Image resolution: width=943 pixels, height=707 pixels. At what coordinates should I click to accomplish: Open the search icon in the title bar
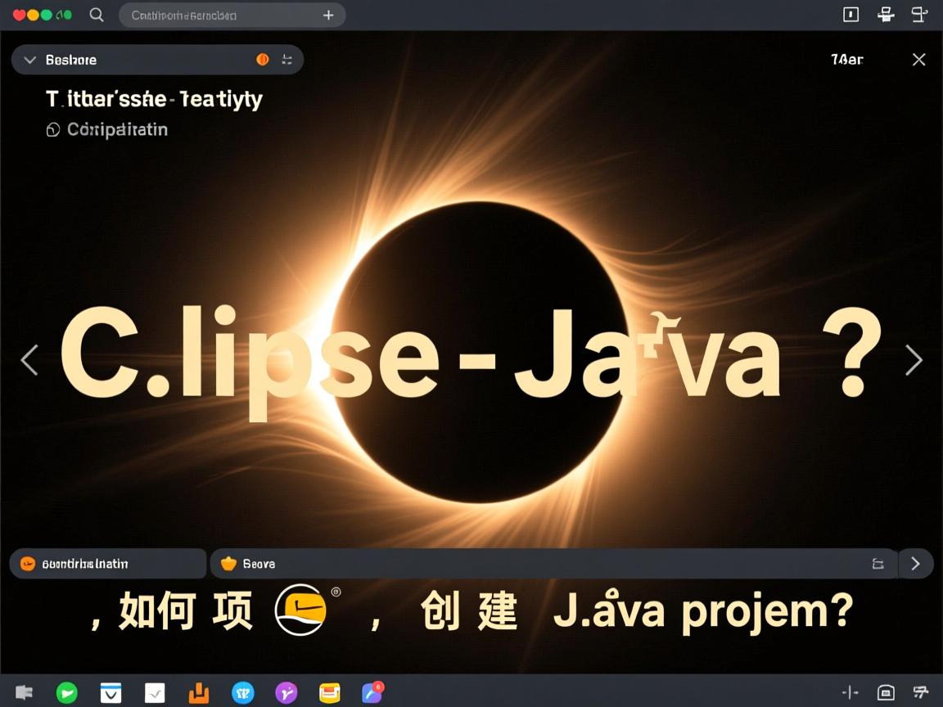point(96,14)
